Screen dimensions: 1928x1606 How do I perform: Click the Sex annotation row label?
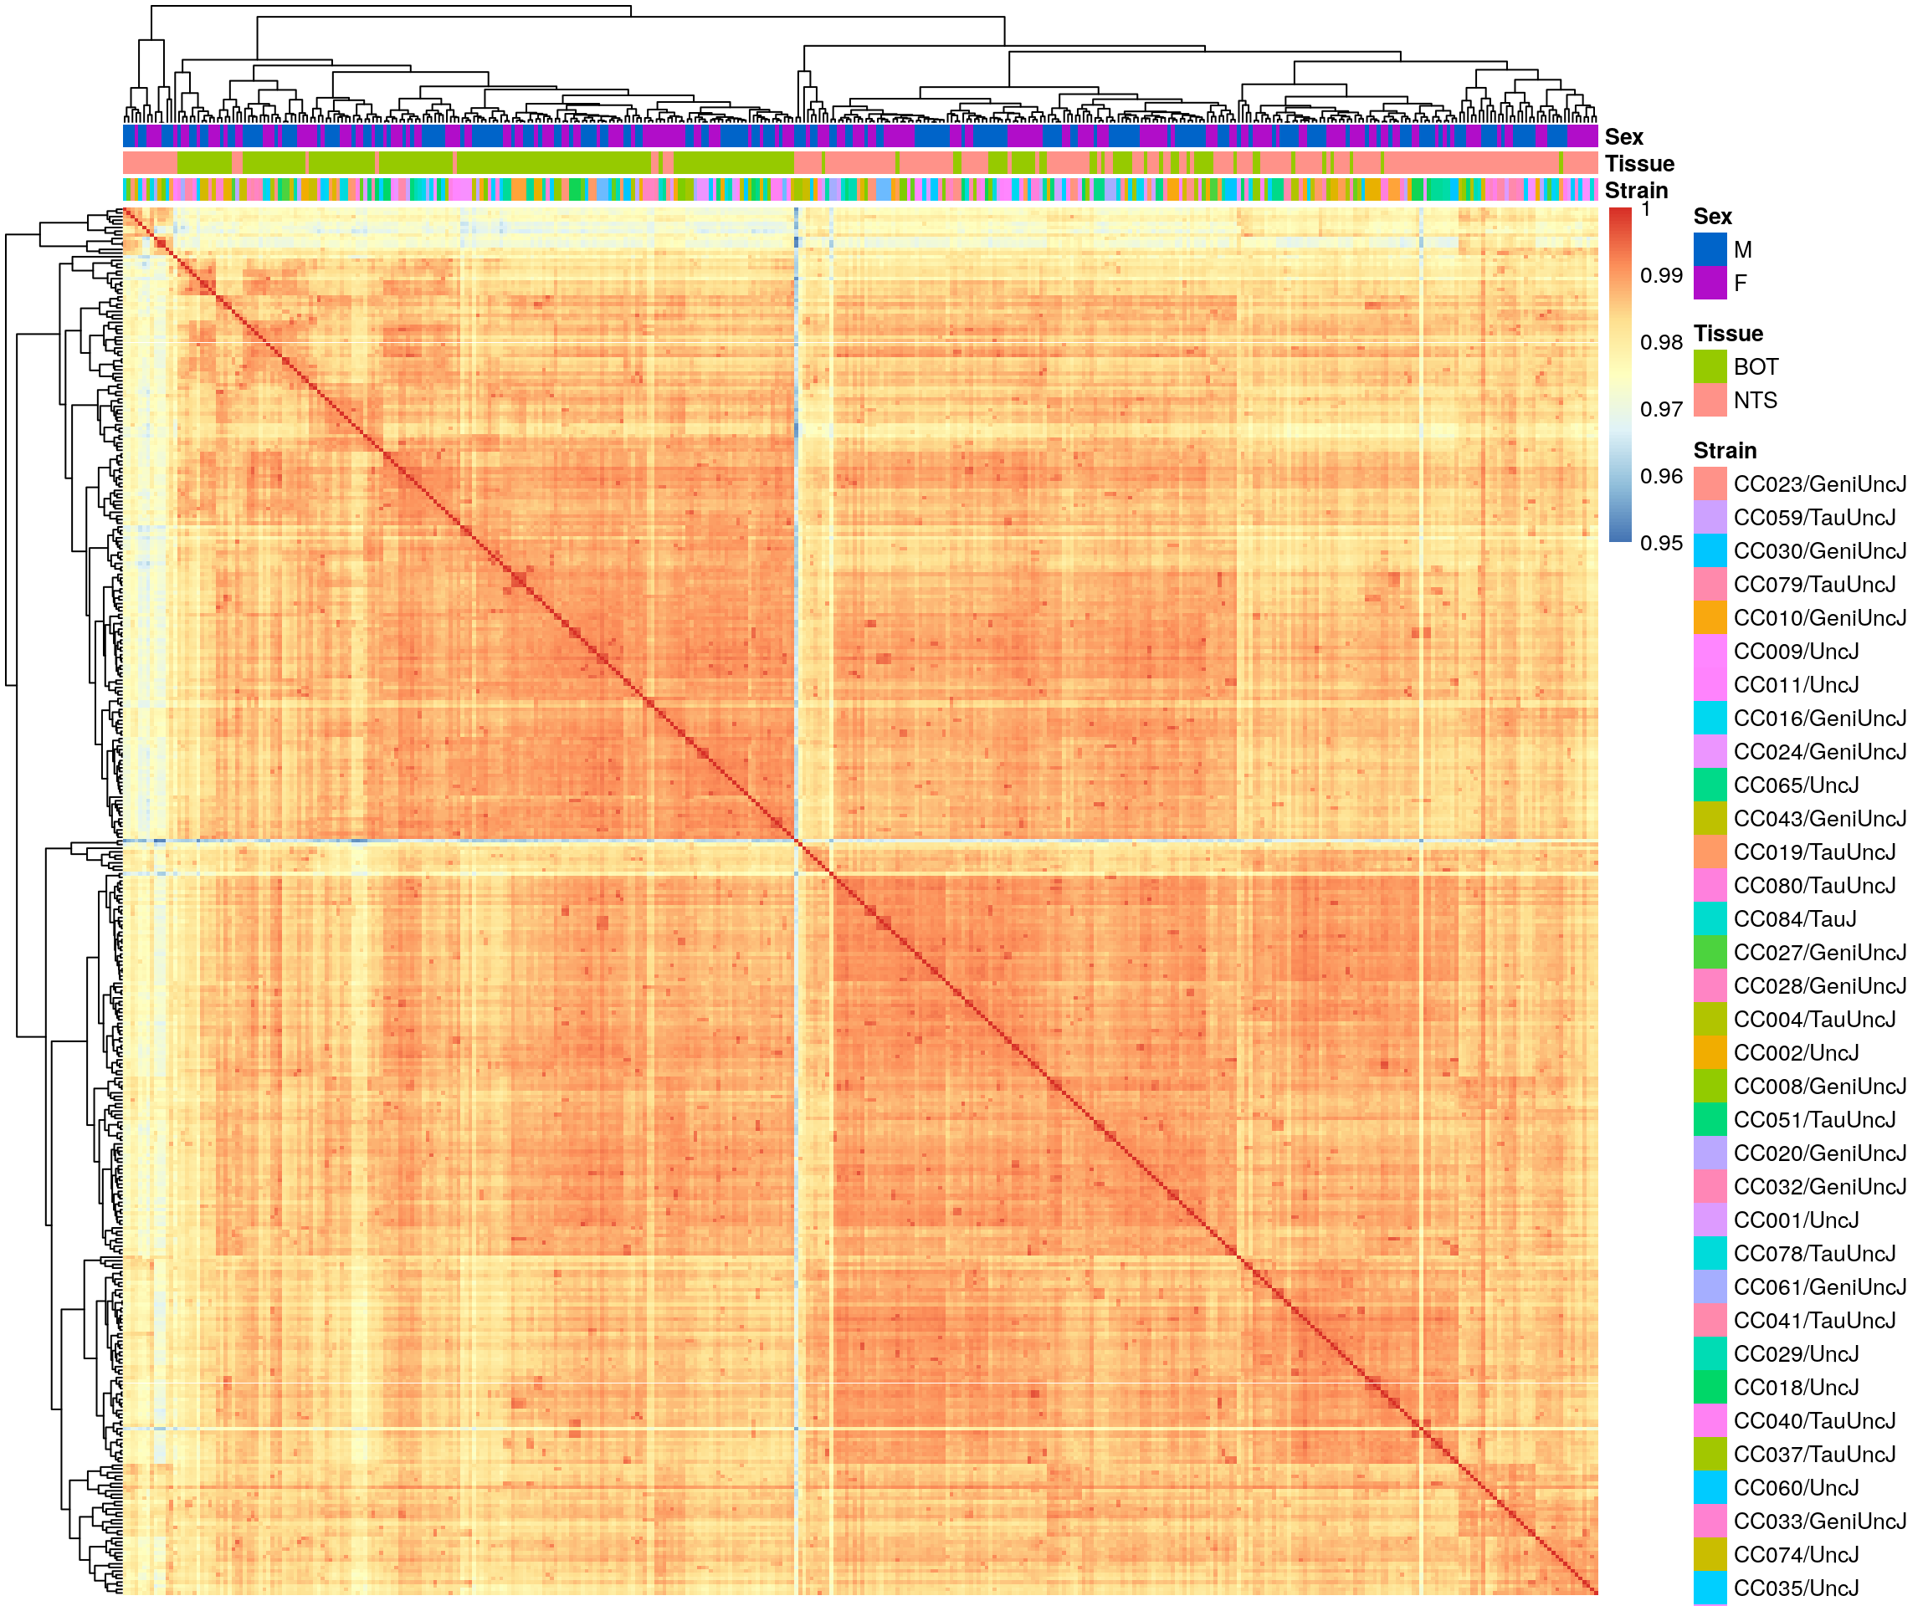(x=1623, y=136)
